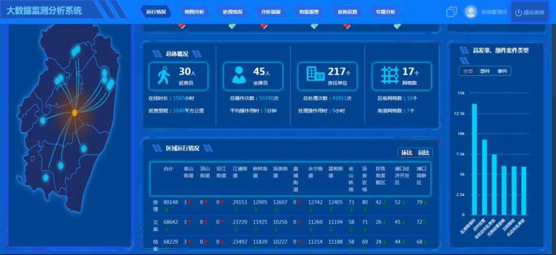This screenshot has width=556, height=255.
Task: Open the 系统设置 tab
Action: click(347, 12)
